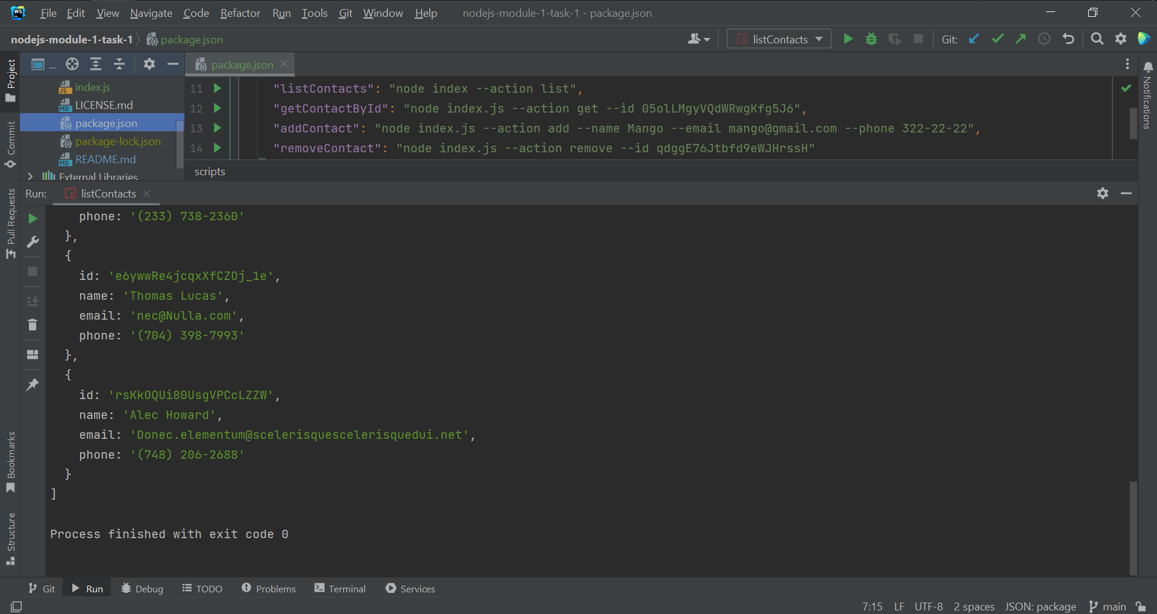Viewport: 1157px width, 614px height.
Task: Click 2 spaces indent setting
Action: 974,606
